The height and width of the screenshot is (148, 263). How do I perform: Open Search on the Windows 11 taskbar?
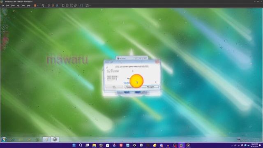(81, 145)
